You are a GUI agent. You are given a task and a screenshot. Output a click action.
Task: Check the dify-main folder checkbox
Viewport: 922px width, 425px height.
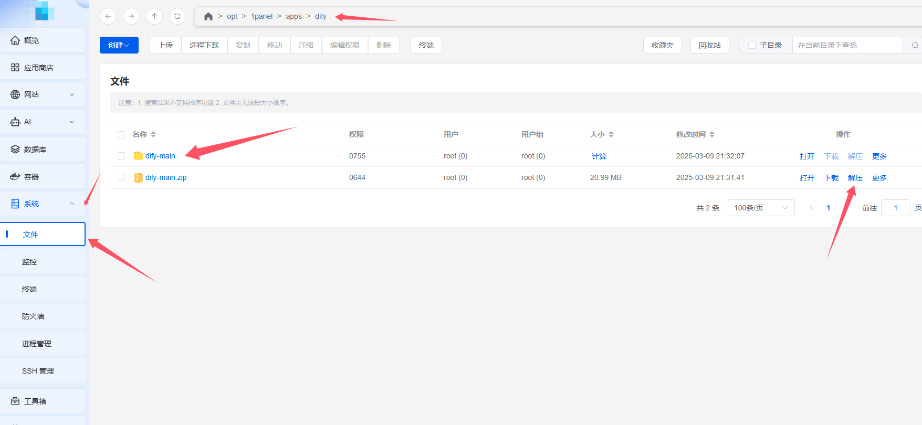click(121, 156)
